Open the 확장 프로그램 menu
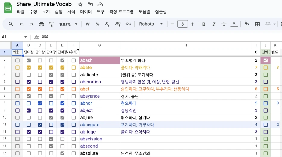The width and height of the screenshot is (282, 157). click(122, 12)
